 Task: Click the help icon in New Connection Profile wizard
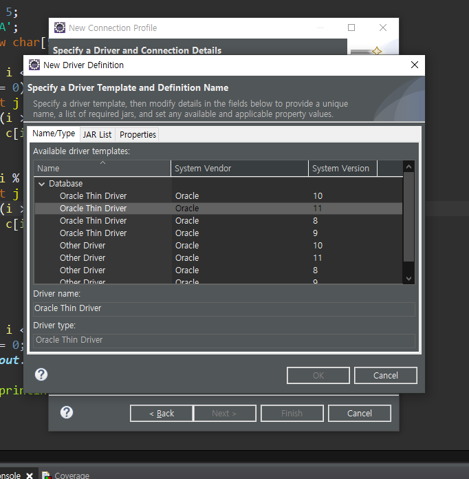(67, 412)
